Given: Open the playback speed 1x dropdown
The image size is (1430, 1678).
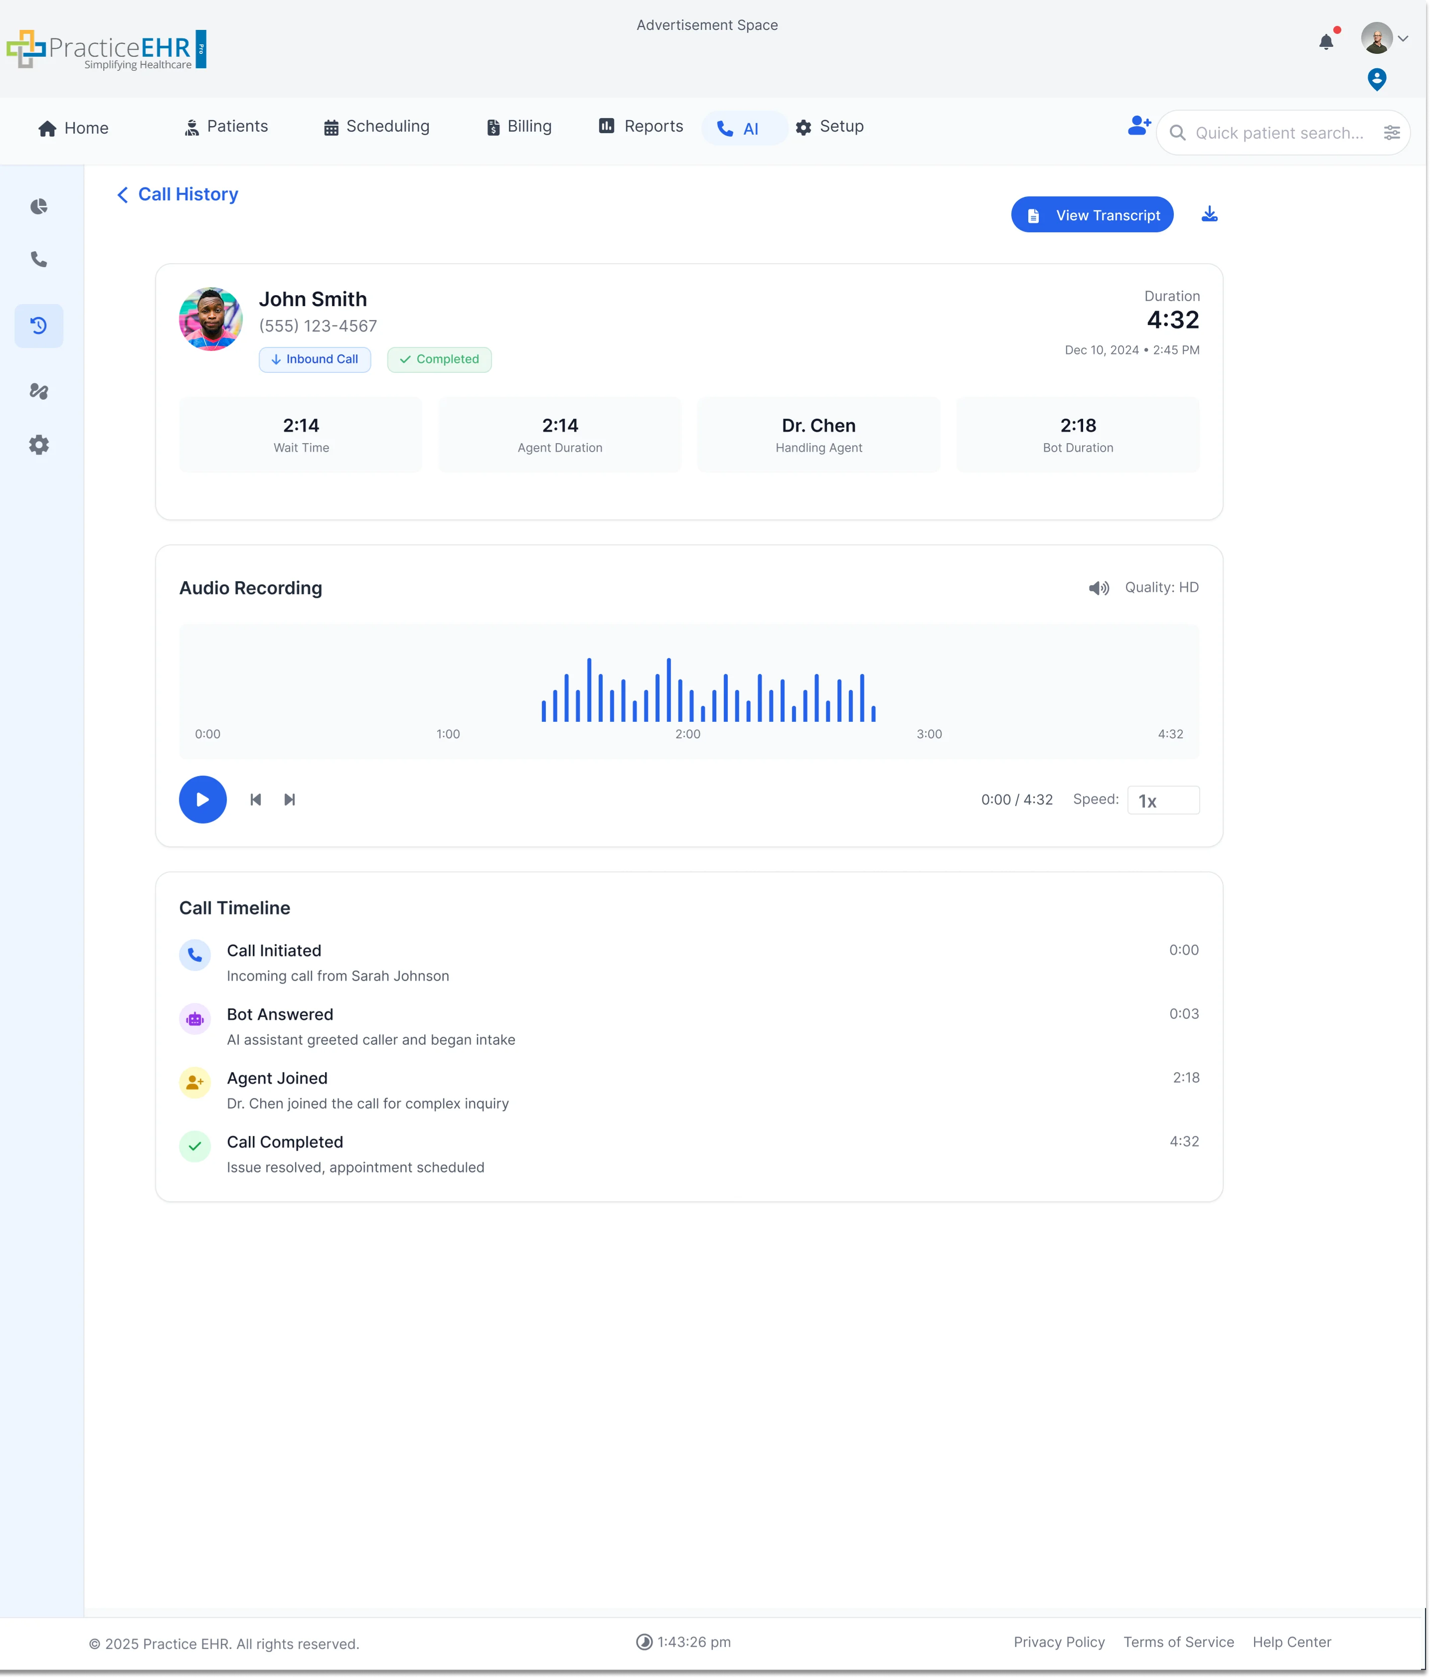Looking at the screenshot, I should (x=1163, y=800).
